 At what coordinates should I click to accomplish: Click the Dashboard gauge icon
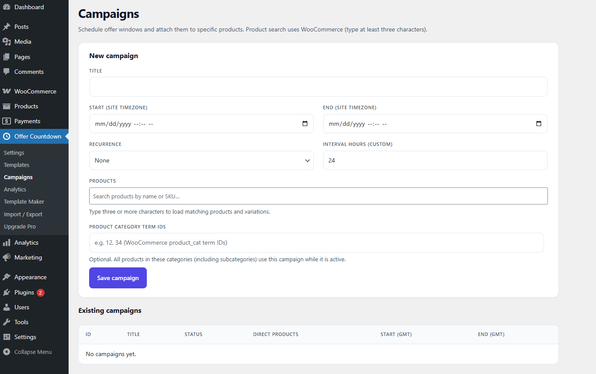[7, 7]
